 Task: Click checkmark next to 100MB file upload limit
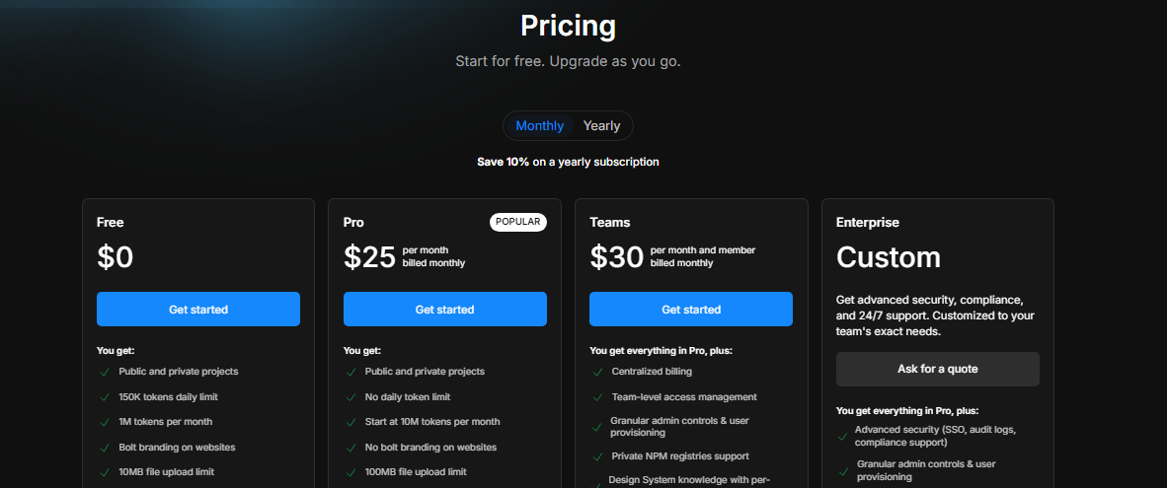coord(350,472)
